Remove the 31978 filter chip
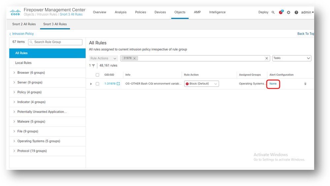The height and width of the screenshot is (186, 330). [x=134, y=58]
